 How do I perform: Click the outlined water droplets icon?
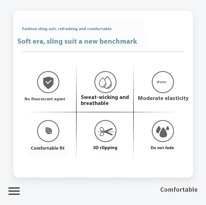click(105, 82)
